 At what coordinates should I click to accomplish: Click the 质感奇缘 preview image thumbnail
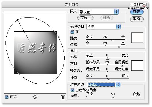pos(35,53)
